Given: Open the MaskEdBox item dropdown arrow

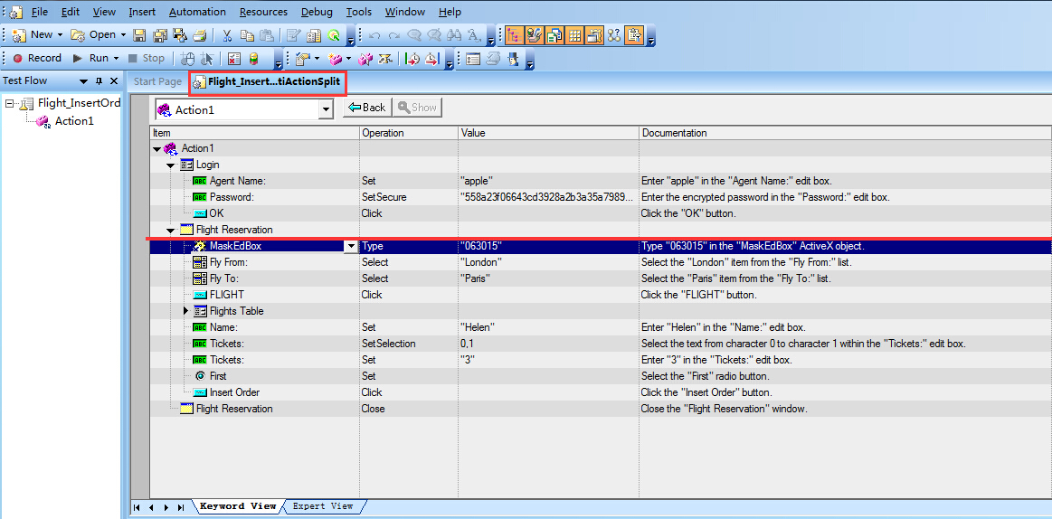Looking at the screenshot, I should 350,246.
